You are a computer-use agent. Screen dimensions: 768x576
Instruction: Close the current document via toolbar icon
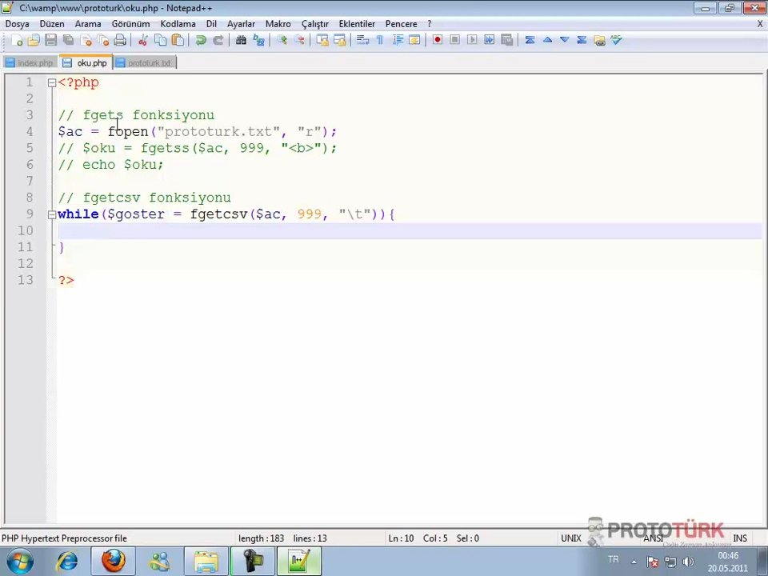86,41
